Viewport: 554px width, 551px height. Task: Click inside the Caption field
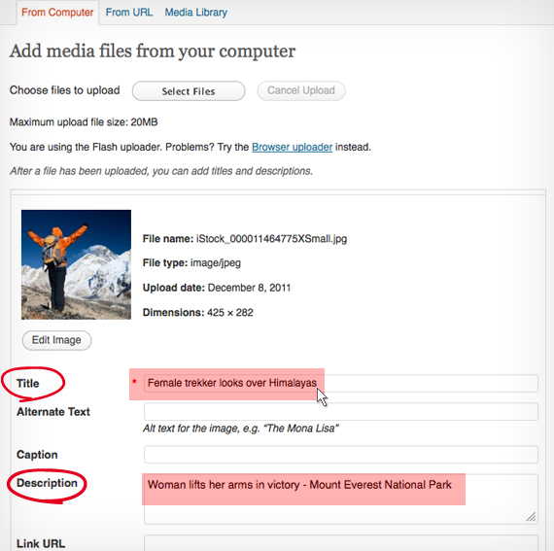pos(341,455)
